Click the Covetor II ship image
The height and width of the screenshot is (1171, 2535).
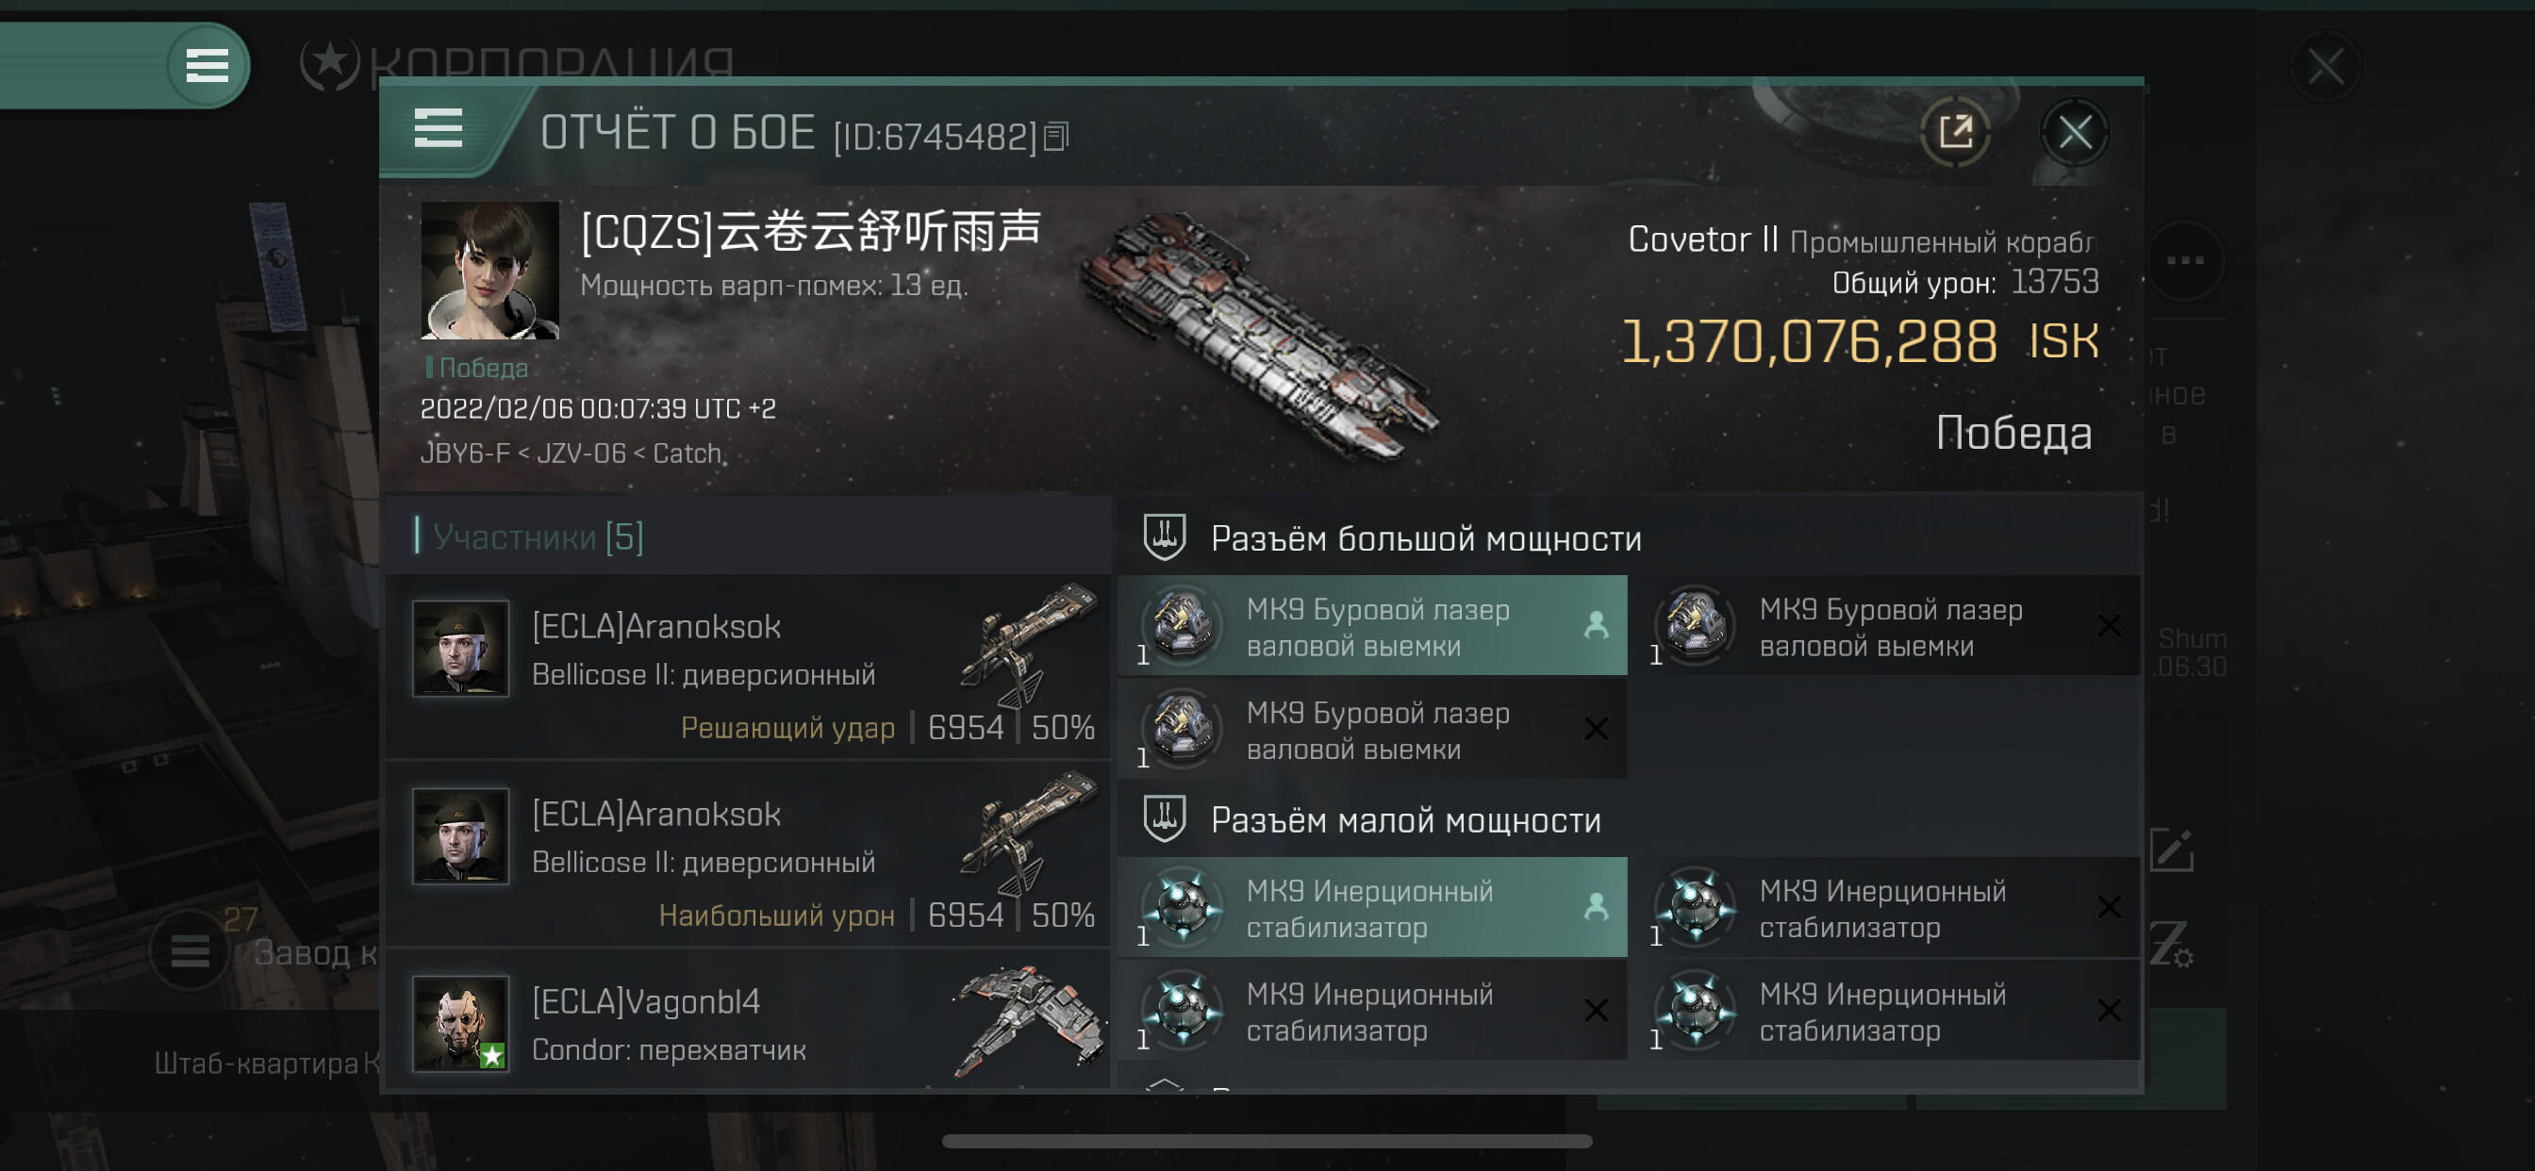[1260, 335]
